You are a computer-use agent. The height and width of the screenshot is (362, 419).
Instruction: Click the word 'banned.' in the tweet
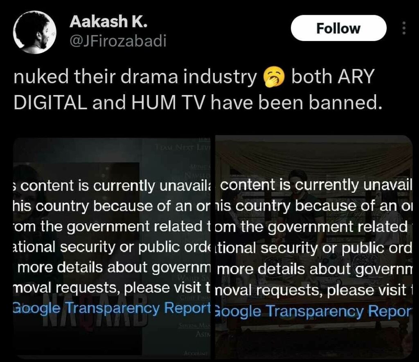pos(345,103)
